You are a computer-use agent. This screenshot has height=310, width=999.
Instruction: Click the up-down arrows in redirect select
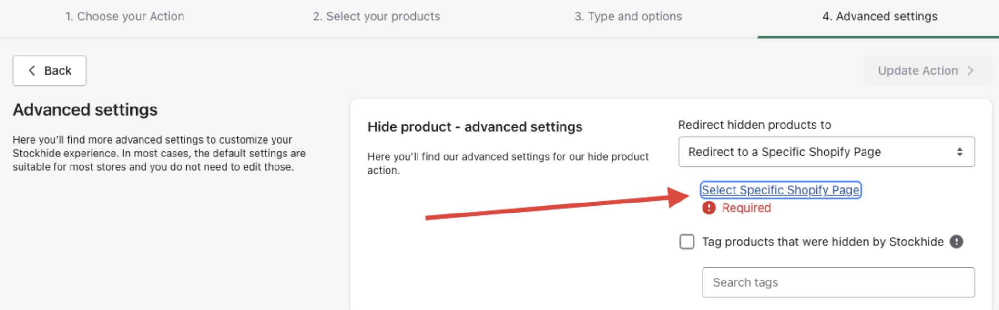pos(959,152)
